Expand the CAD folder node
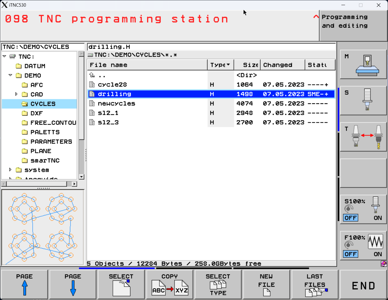Image resolution: width=388 pixels, height=300 pixels. click(16, 94)
